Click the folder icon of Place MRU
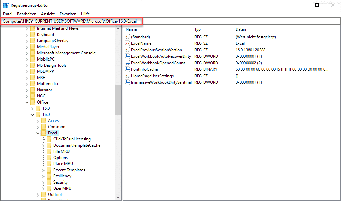341x201 pixels. (49, 164)
